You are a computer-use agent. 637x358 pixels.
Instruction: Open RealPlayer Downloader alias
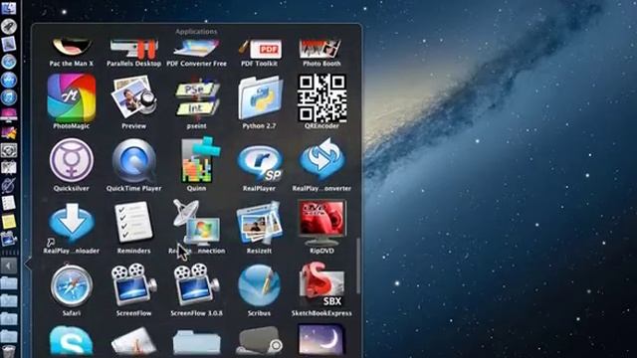coord(72,223)
